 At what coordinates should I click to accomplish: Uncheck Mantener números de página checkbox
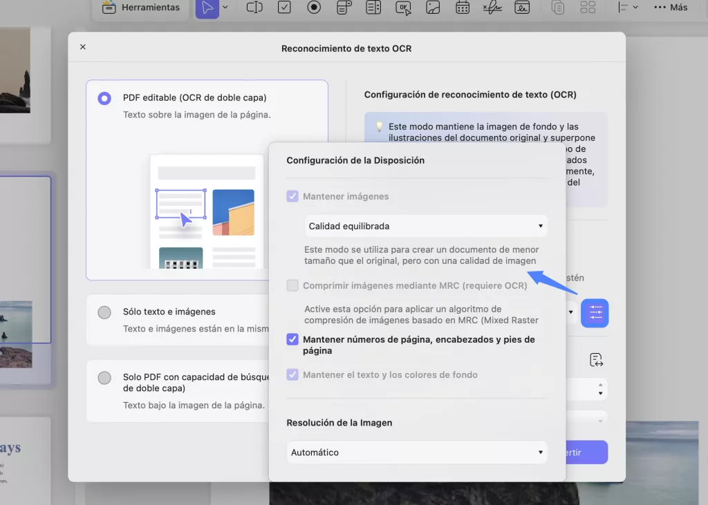point(292,339)
